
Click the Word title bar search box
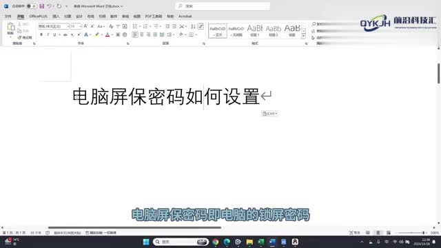click(x=223, y=6)
